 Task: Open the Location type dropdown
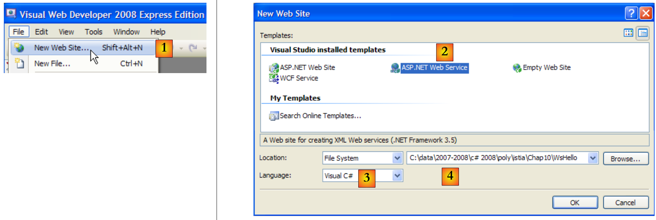pyautogui.click(x=397, y=158)
